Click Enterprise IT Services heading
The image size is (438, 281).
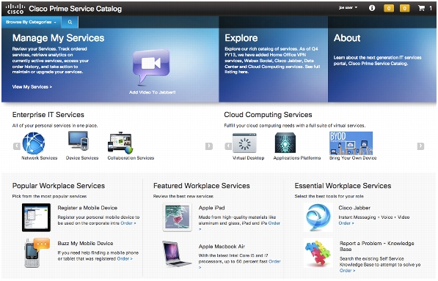48,115
